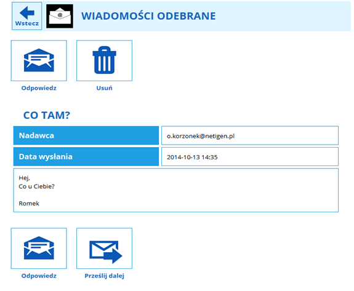Screen dimensions: 354x291
Task: Click the bottom Odpowiedz text label
Action: tap(39, 276)
